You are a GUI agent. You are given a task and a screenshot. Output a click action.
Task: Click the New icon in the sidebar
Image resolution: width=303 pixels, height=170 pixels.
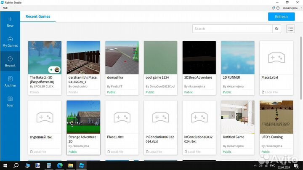click(10, 19)
